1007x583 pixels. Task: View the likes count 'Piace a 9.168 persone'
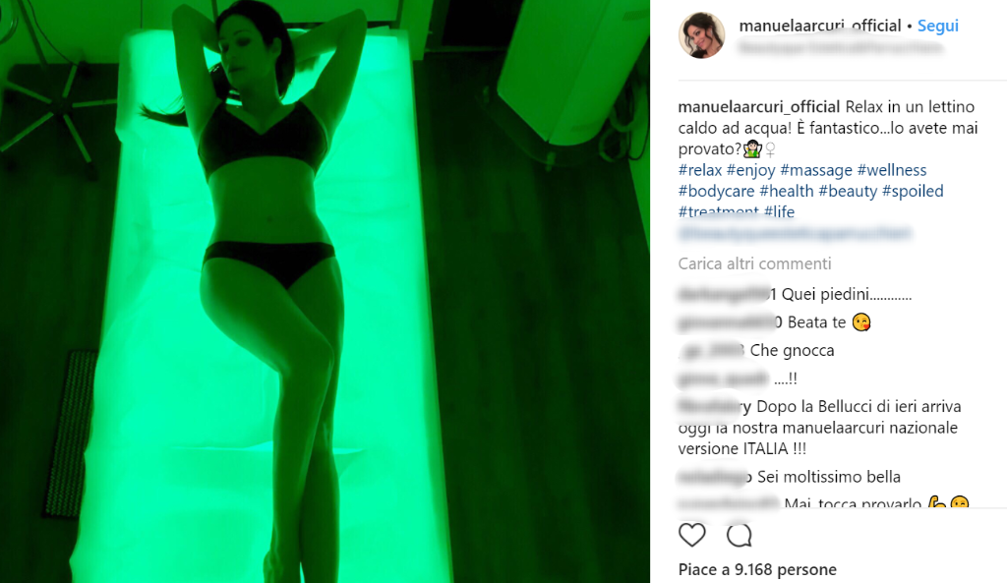tap(757, 569)
